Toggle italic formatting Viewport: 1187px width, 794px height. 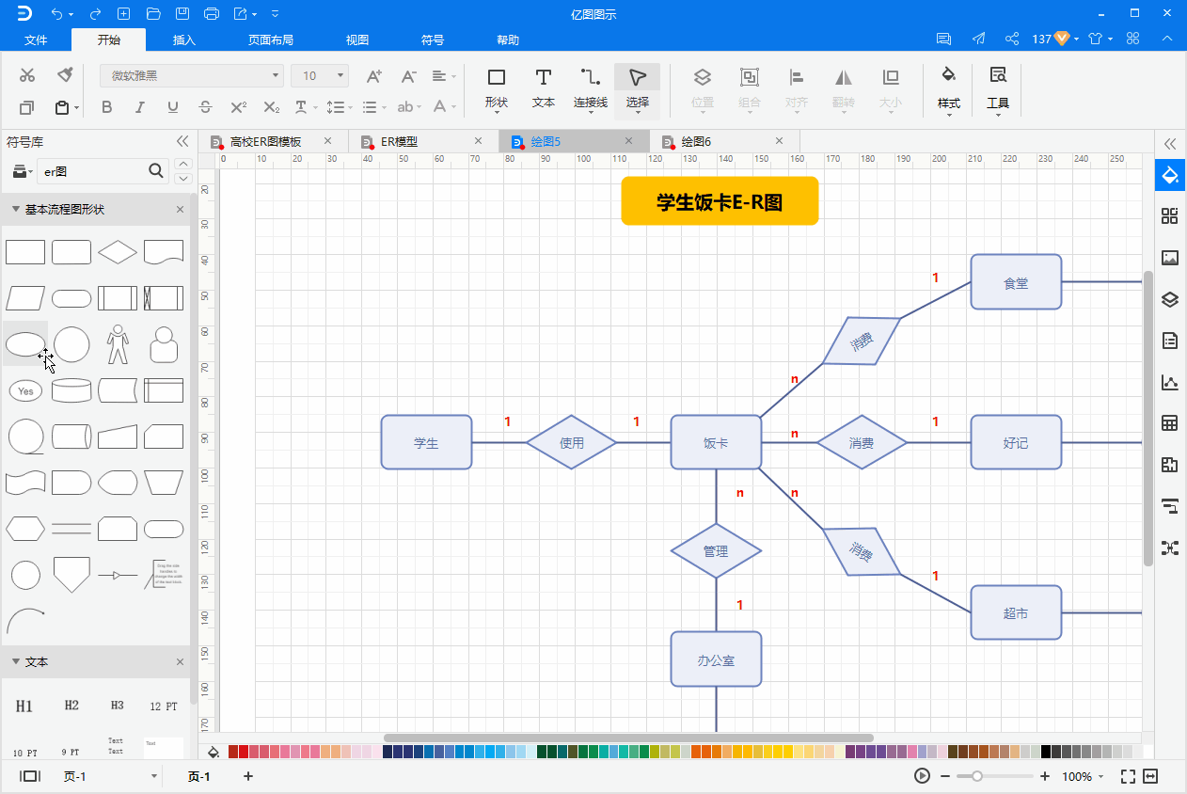[x=139, y=107]
